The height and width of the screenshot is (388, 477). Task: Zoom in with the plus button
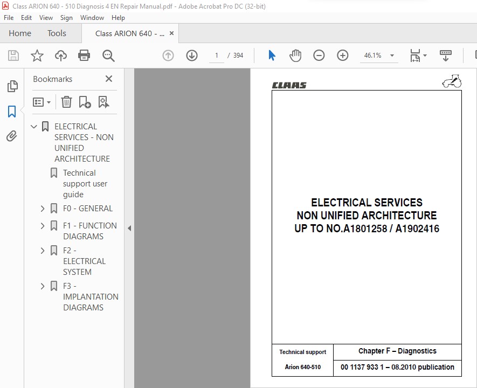pyautogui.click(x=343, y=56)
